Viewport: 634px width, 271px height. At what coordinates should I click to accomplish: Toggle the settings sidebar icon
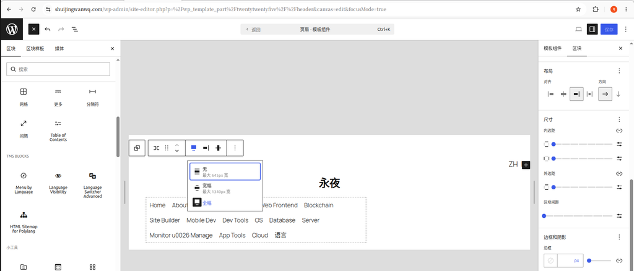[x=592, y=29]
